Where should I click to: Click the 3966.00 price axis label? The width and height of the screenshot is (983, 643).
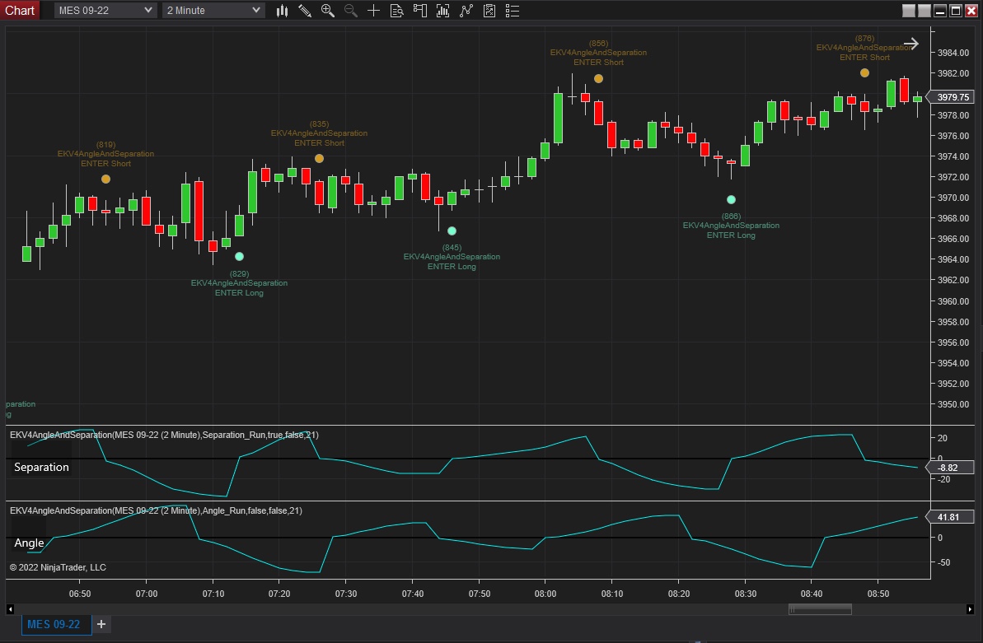[x=953, y=239]
